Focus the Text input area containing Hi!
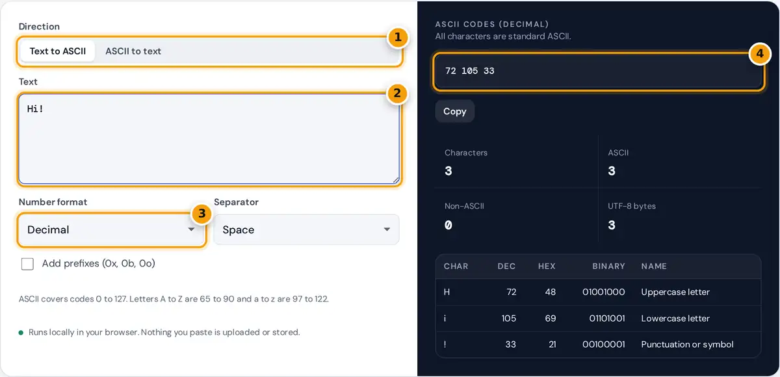 (209, 139)
